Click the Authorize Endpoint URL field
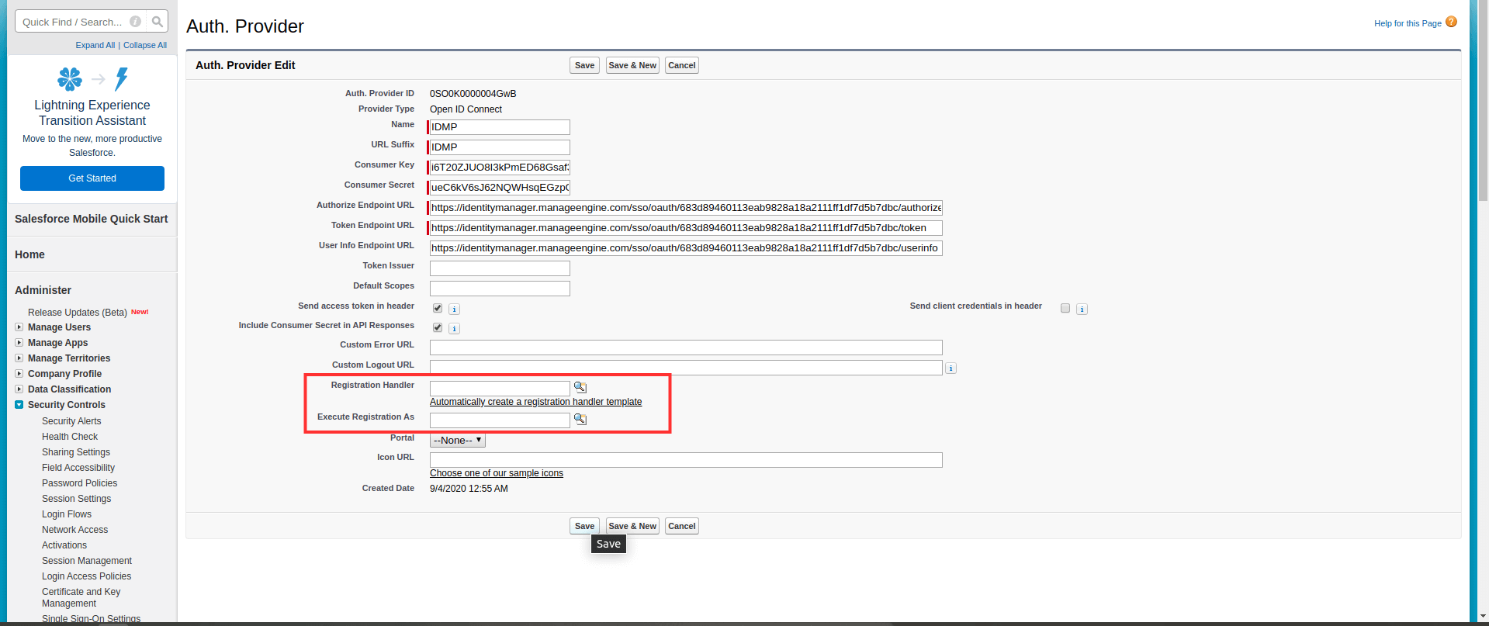This screenshot has width=1489, height=626. pos(686,208)
